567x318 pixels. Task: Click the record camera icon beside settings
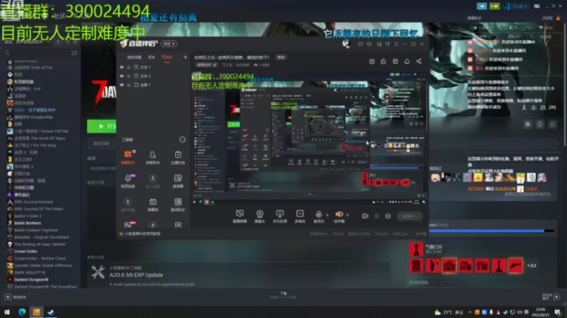(x=365, y=216)
